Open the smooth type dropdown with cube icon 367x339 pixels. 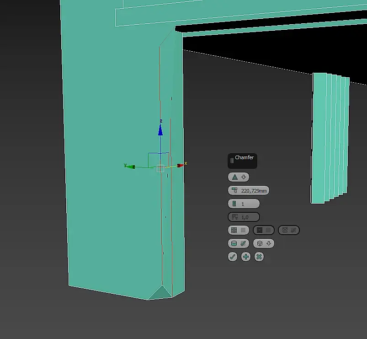(x=264, y=243)
